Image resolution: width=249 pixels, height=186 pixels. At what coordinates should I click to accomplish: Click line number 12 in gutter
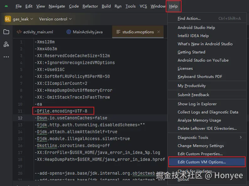pos(20,118)
